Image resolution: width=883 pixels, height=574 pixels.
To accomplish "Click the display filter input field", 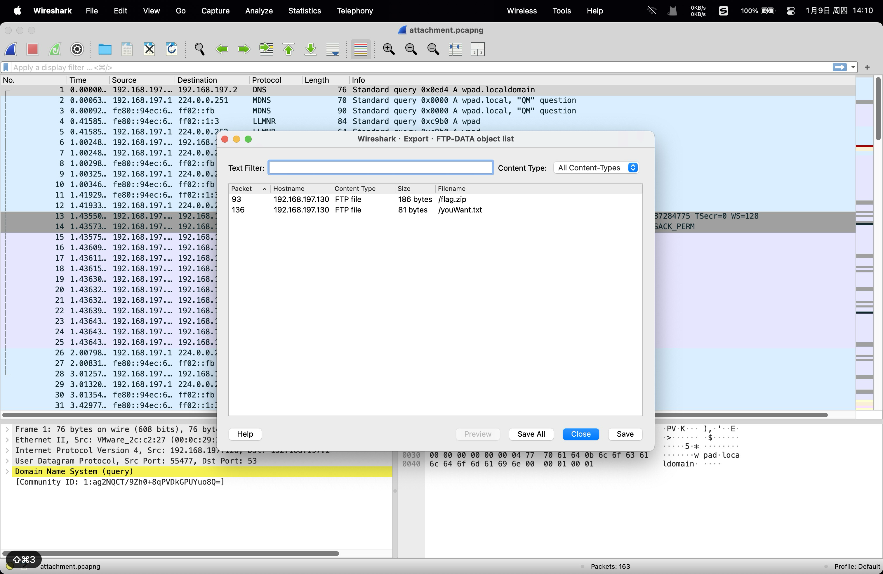I will [x=421, y=67].
